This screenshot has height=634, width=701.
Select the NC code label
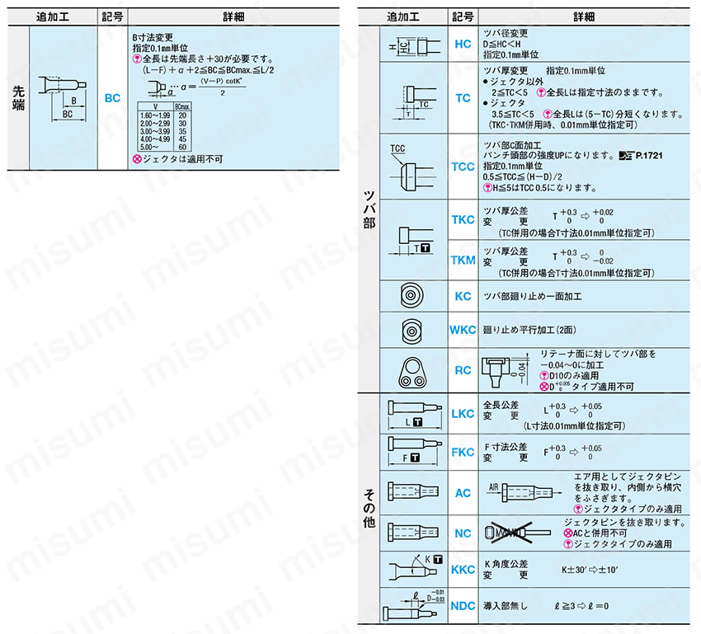pos(463,533)
